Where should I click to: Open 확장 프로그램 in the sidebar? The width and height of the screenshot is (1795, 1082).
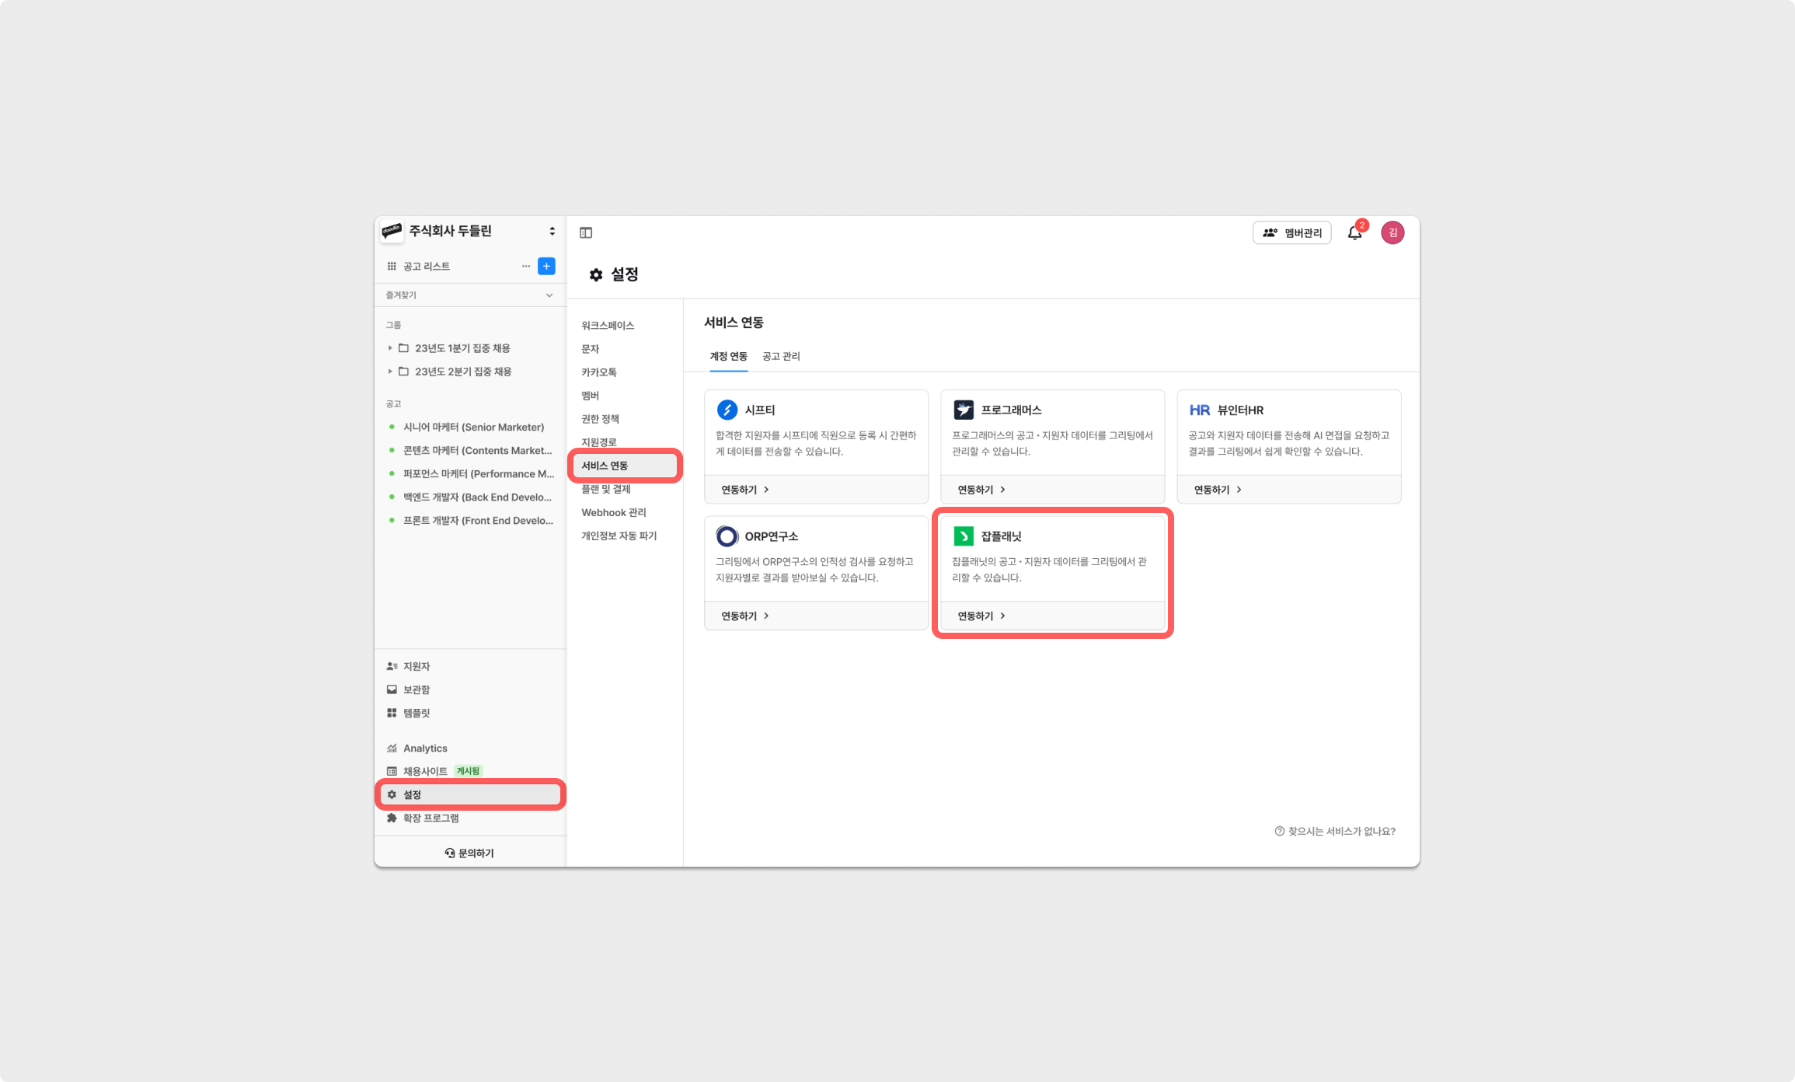(430, 818)
